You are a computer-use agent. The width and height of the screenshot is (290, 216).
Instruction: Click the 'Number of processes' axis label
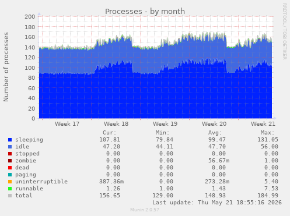click(6, 67)
